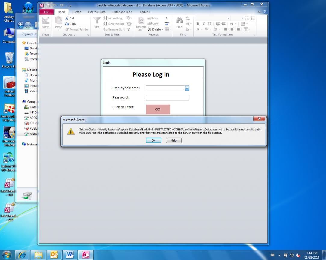Screen dimensions: 326x260
Task: Click the Align Text Left icon
Action: (x=226, y=29)
